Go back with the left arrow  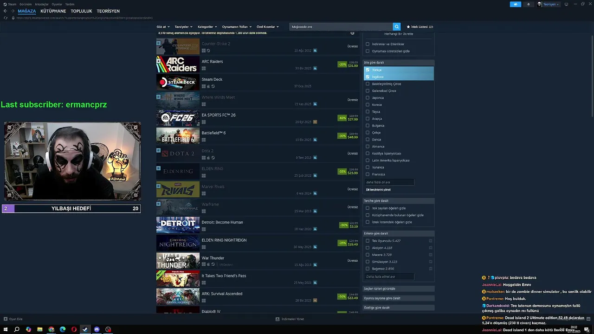click(x=6, y=11)
